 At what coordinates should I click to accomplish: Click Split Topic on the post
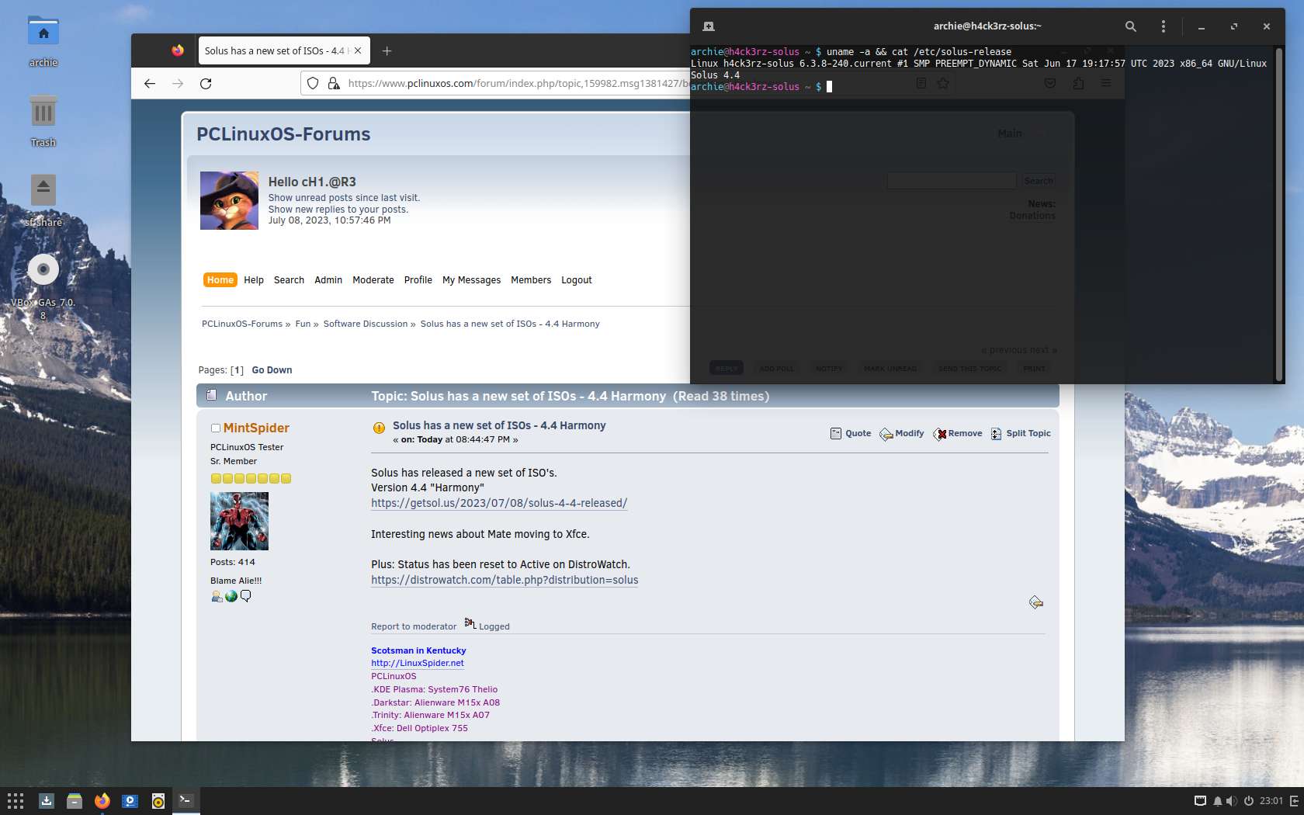pos(1021,433)
